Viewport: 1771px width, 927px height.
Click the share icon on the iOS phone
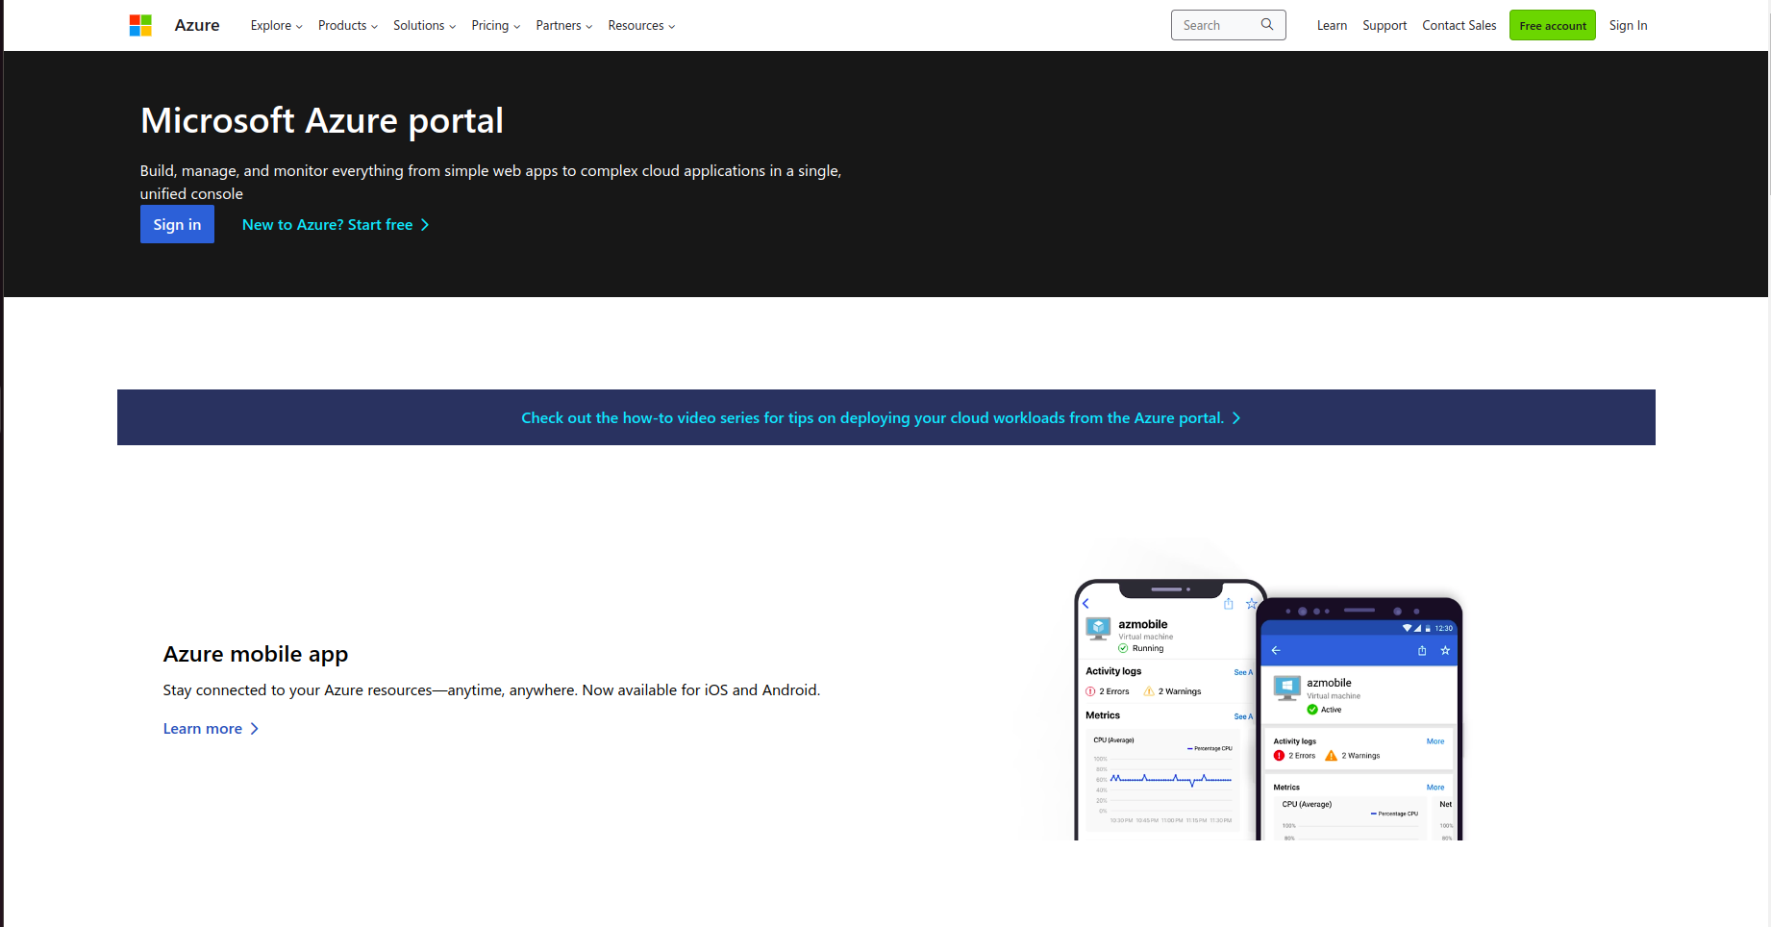1228,603
